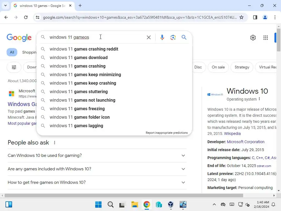Open Chrome side panel
Screen dimensions: 281x211
pyautogui.click(x=255, y=17)
